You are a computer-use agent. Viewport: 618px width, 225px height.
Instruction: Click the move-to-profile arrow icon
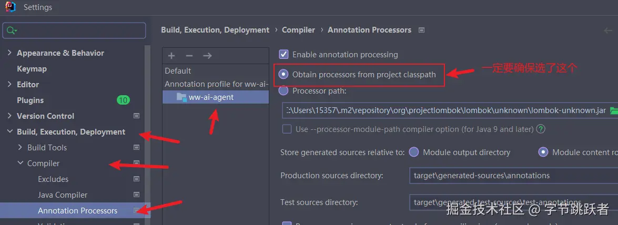click(x=207, y=56)
